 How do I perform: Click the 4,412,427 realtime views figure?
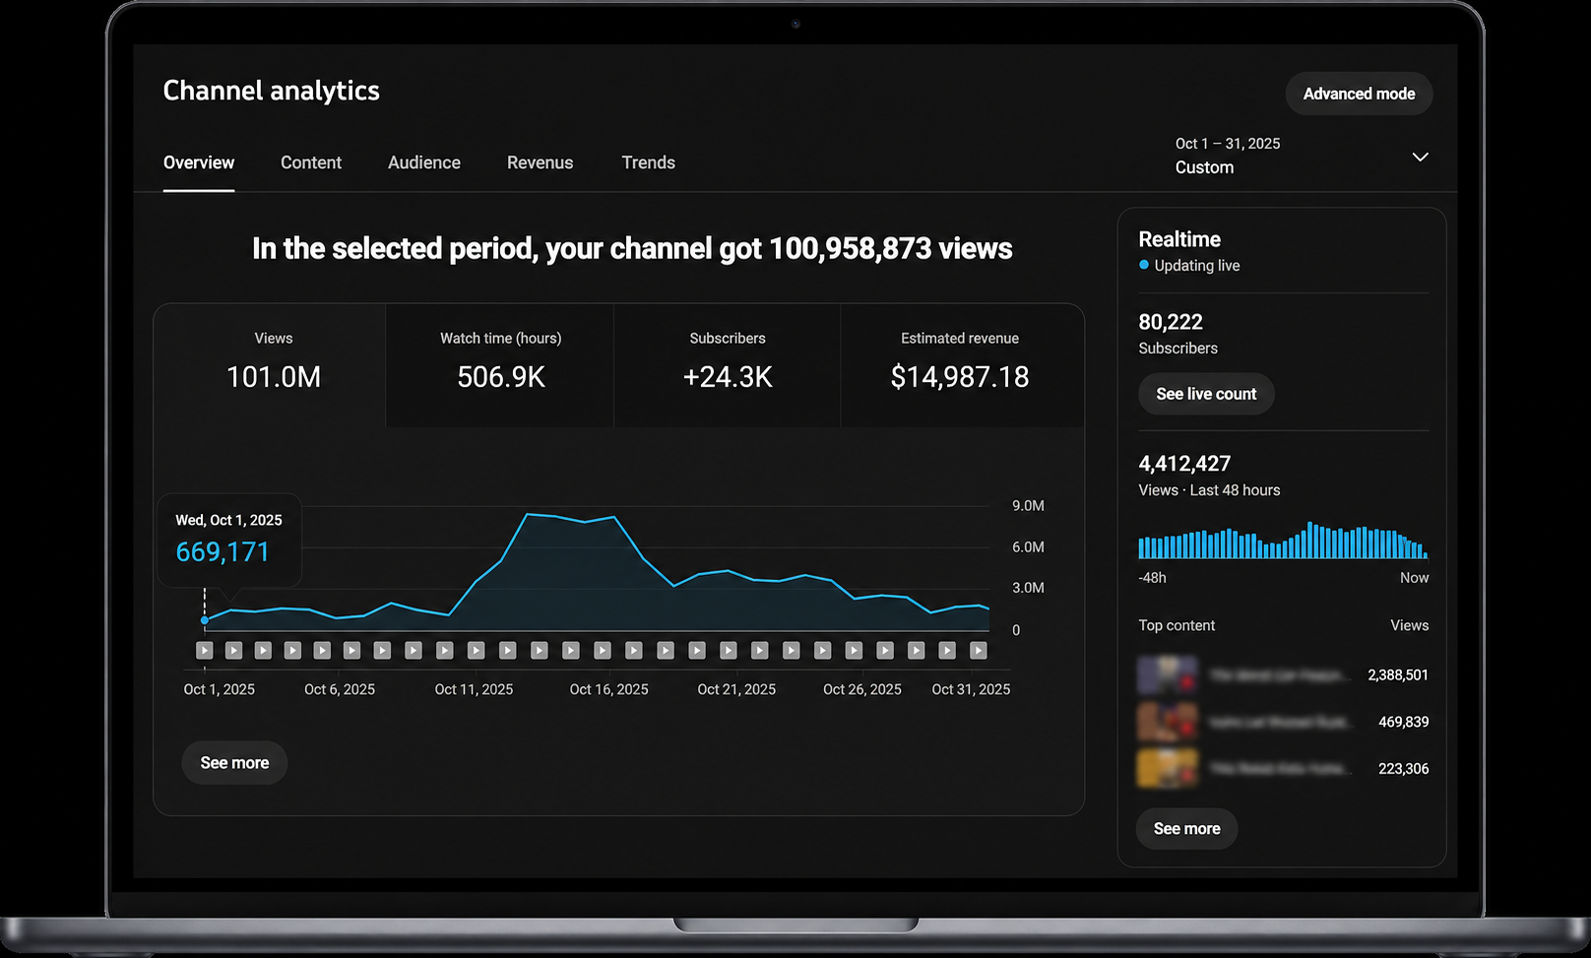click(1184, 464)
